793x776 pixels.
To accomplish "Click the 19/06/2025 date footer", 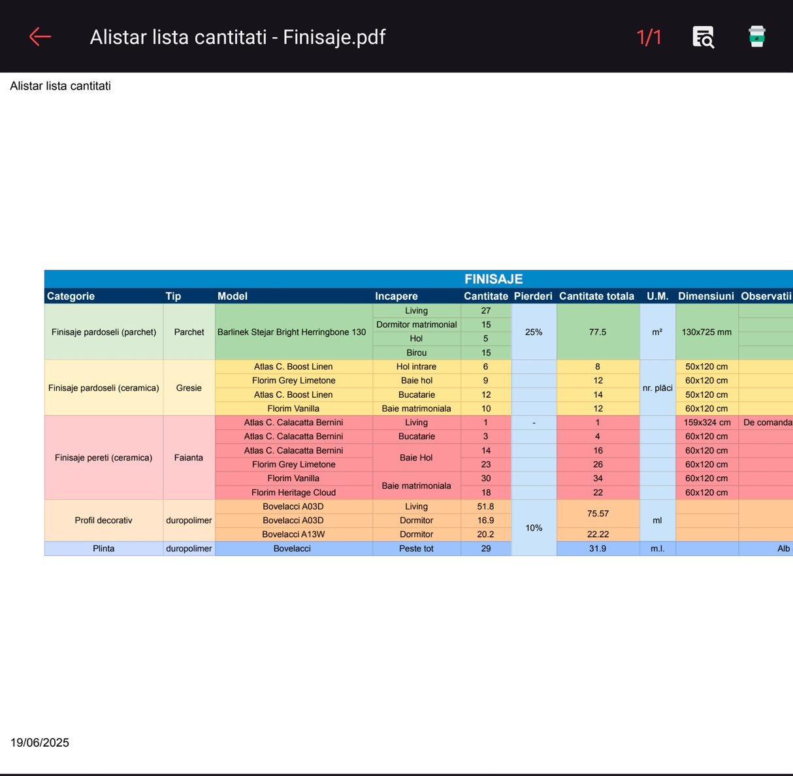I will coord(40,743).
